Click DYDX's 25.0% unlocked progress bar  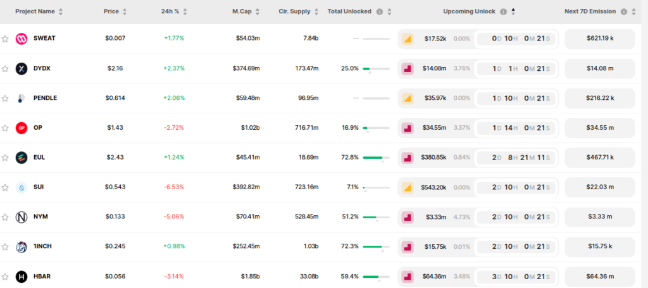376,69
